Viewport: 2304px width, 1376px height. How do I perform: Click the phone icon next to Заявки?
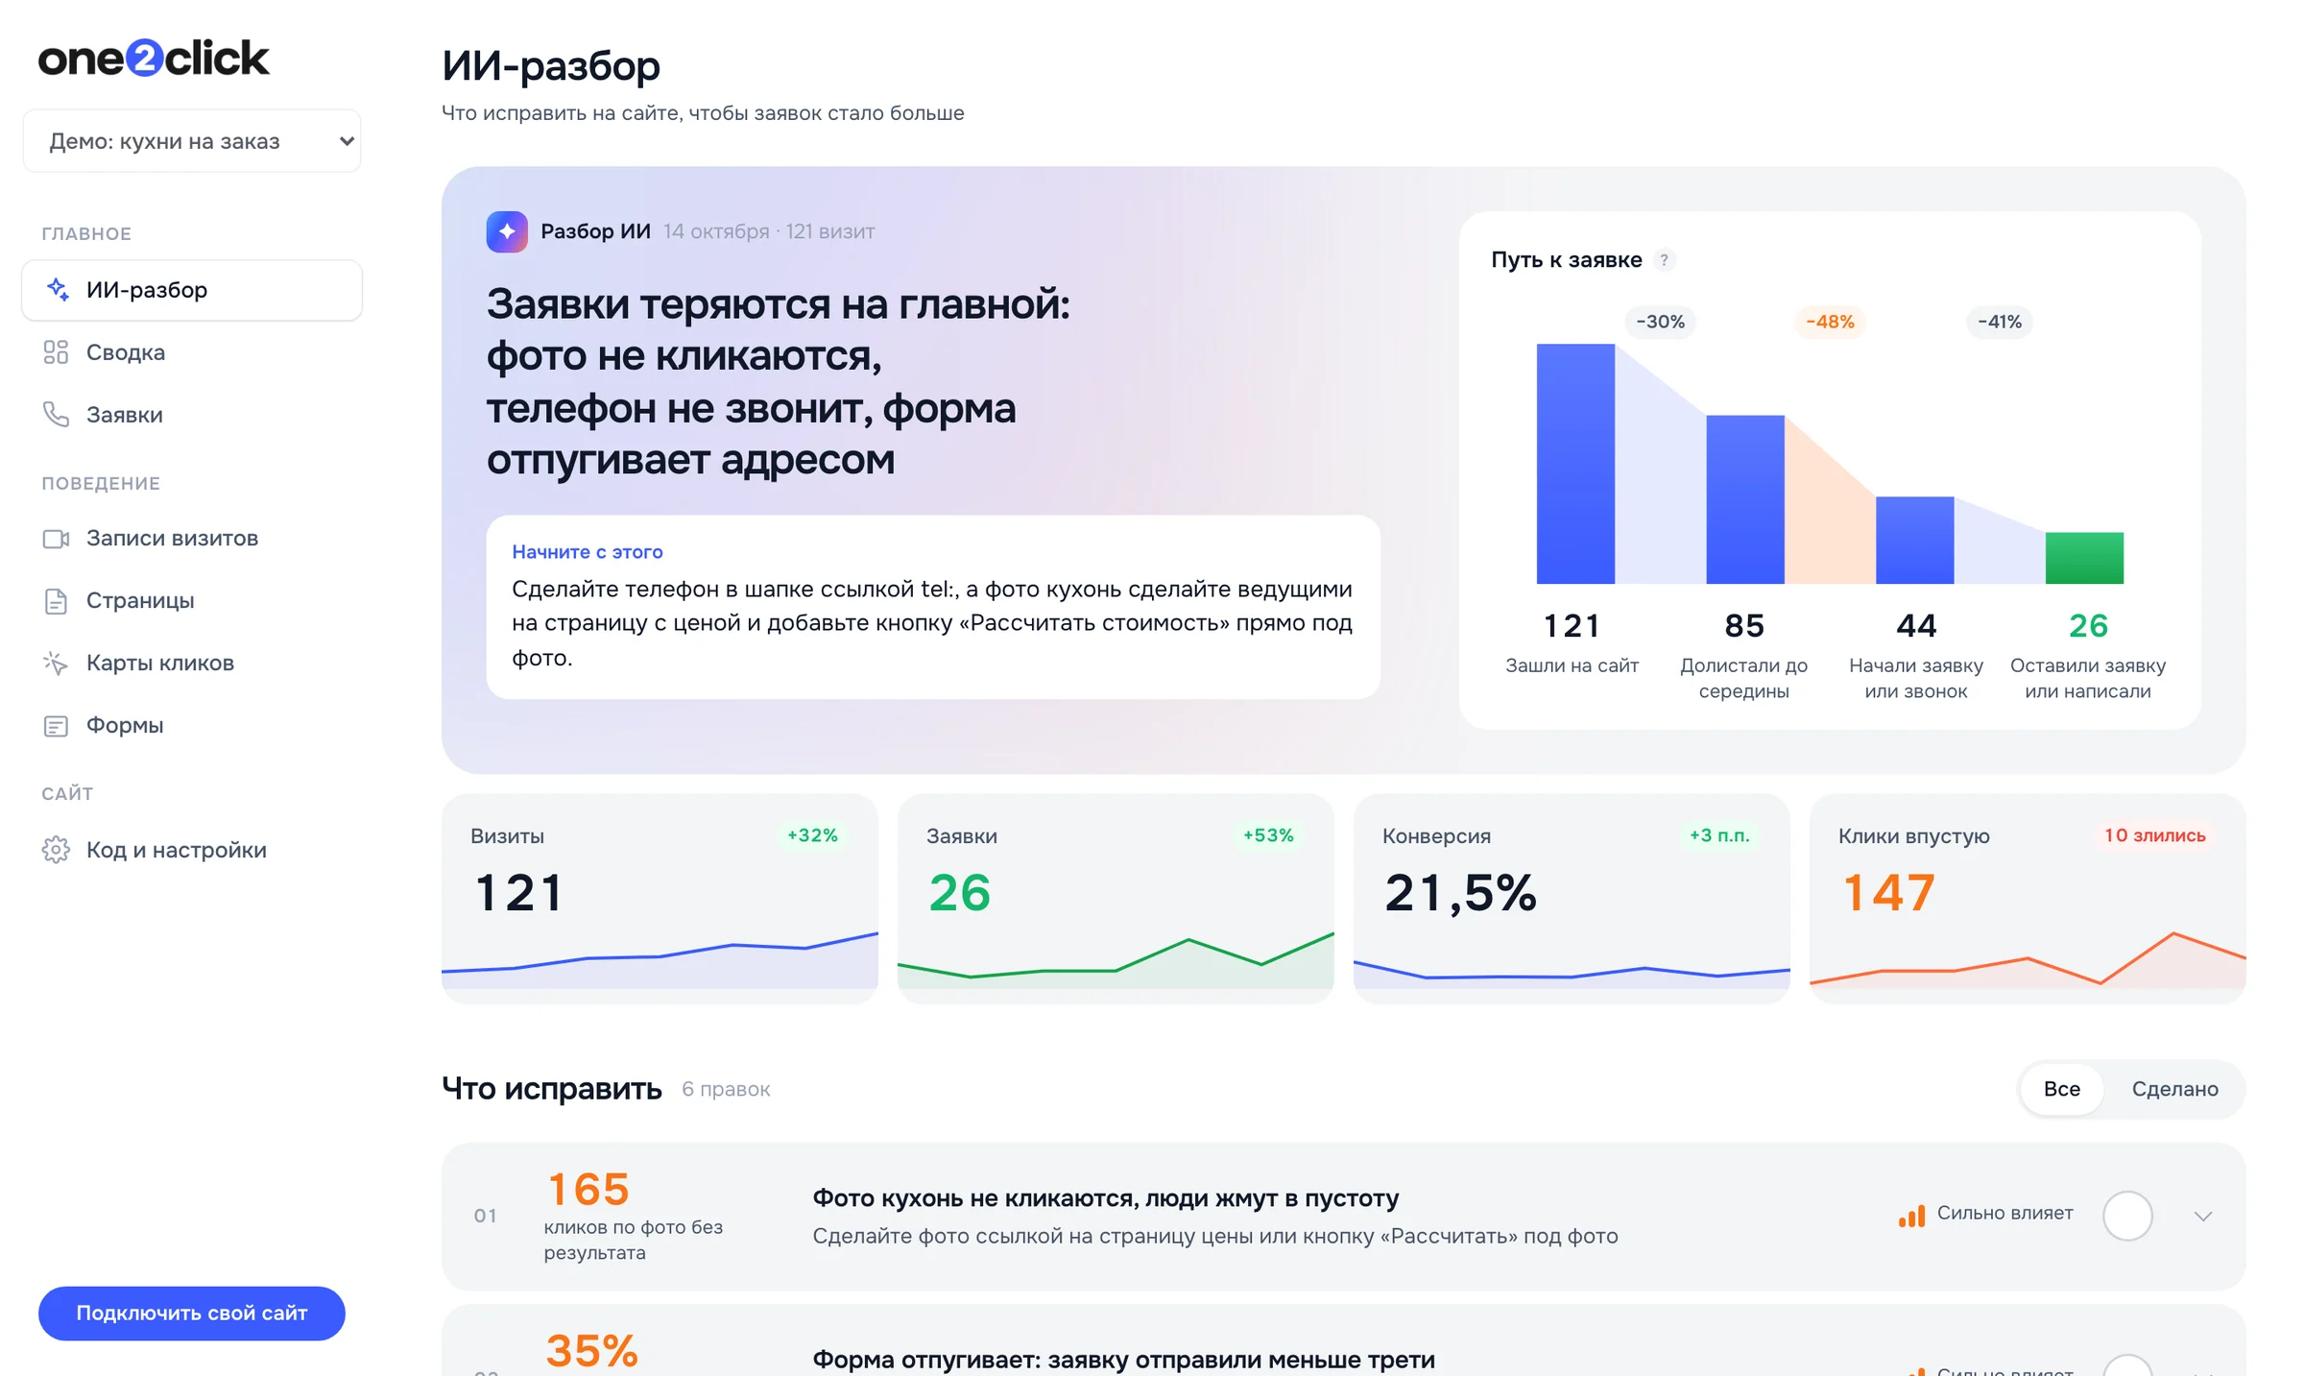[x=56, y=415]
